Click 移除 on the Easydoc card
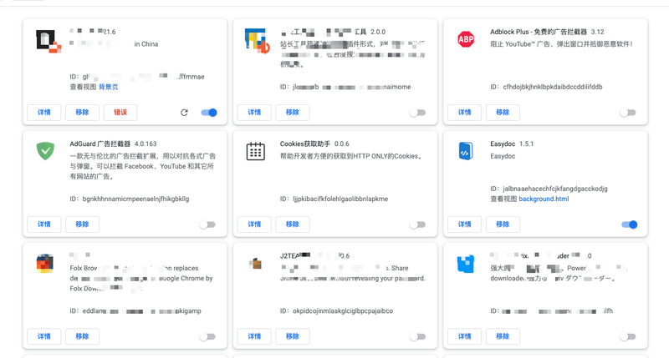 tap(503, 224)
